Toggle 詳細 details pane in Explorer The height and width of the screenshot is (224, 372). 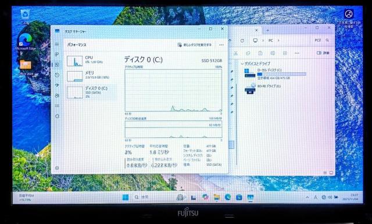click(x=323, y=53)
